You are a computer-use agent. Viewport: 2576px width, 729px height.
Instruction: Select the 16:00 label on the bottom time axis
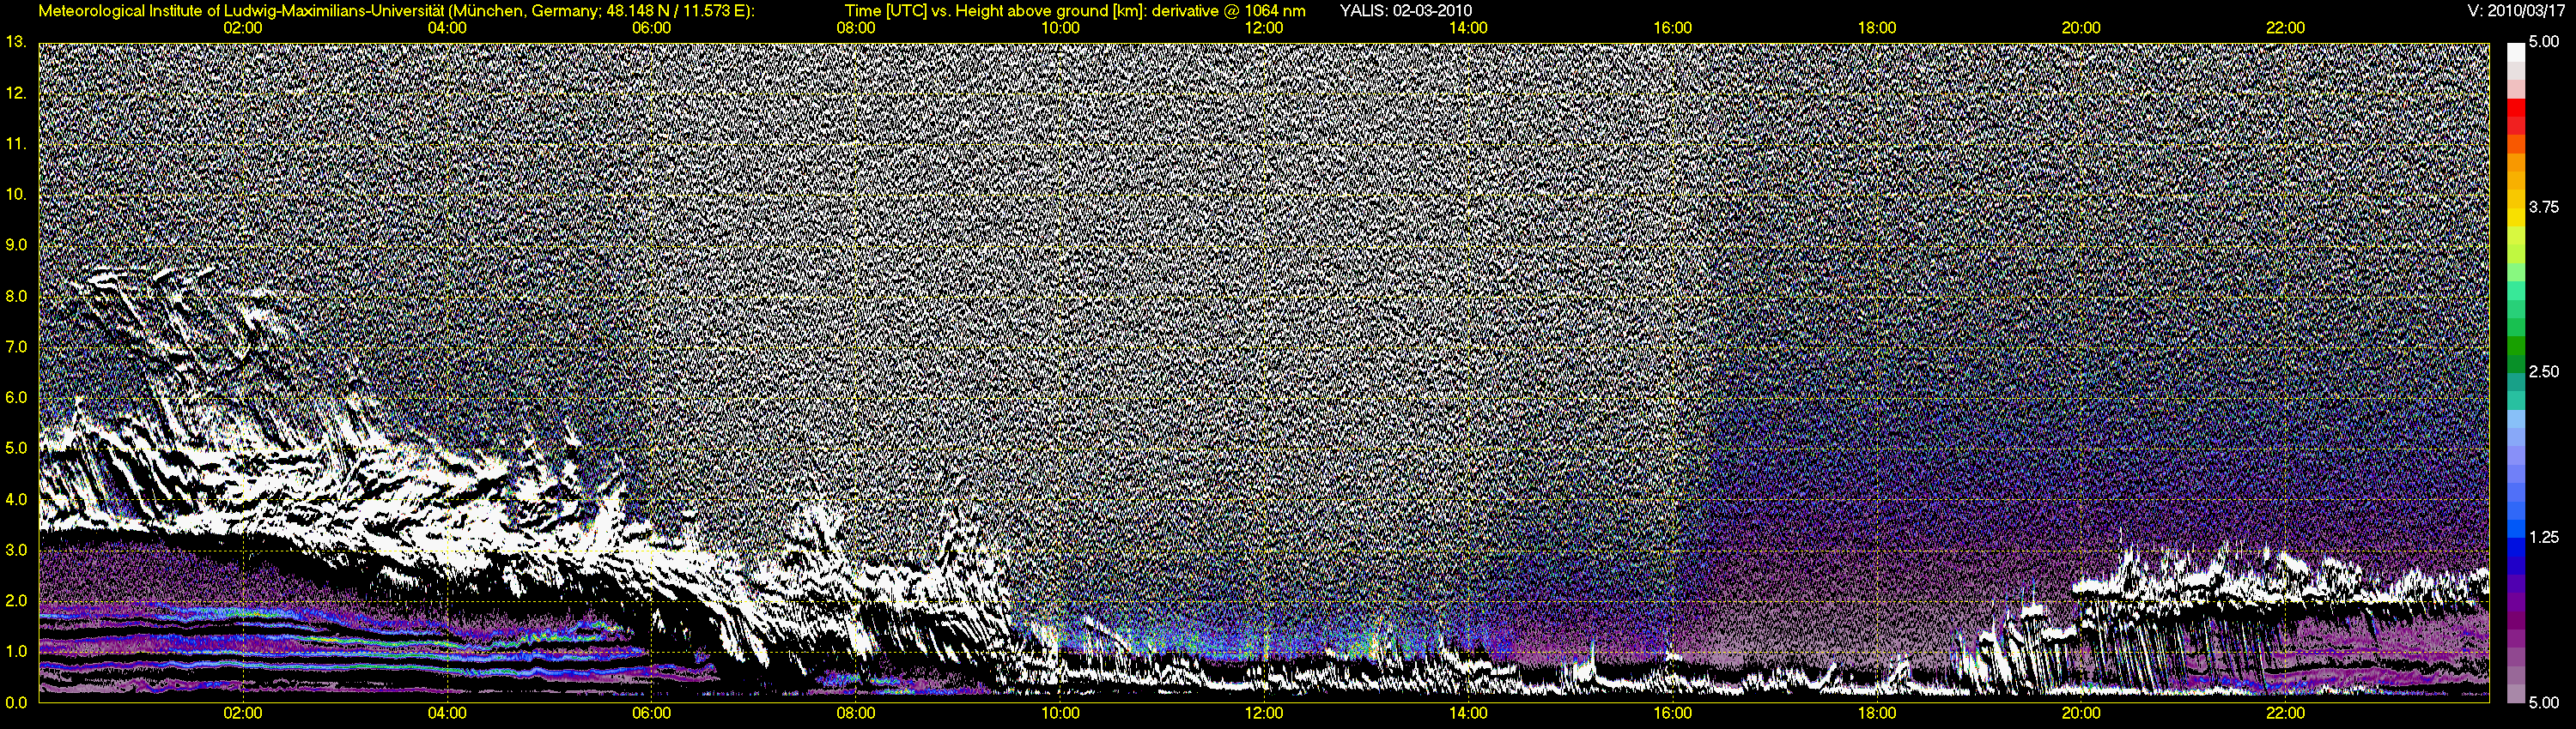1673,714
